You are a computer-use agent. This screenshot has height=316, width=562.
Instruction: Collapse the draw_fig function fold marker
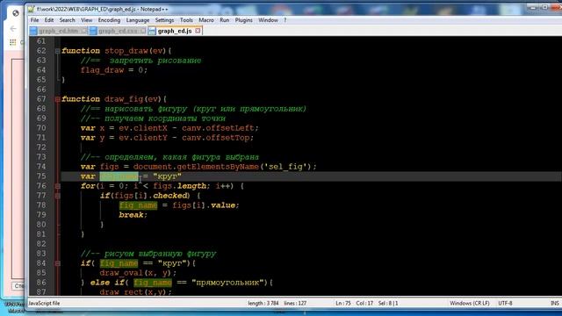coord(57,99)
